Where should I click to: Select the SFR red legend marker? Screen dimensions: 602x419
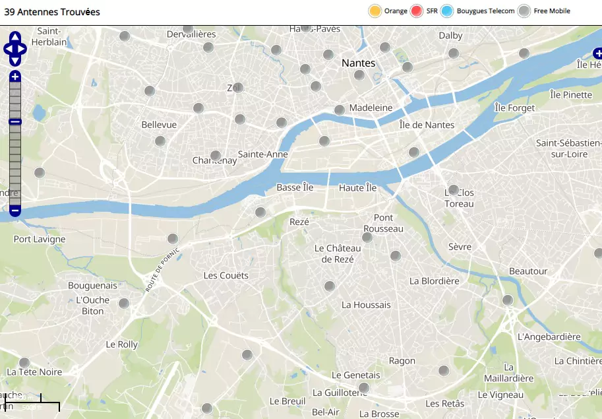(417, 11)
